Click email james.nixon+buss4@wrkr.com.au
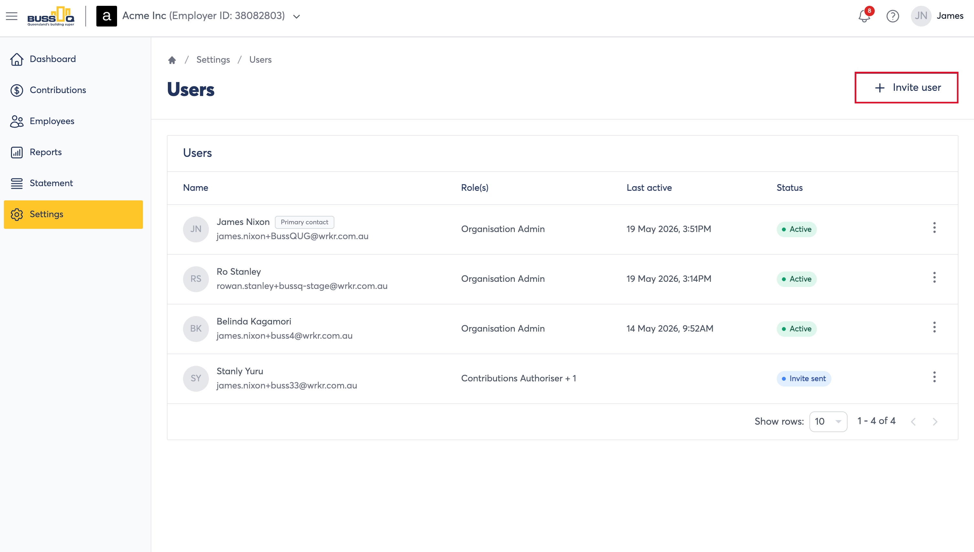 click(x=285, y=336)
